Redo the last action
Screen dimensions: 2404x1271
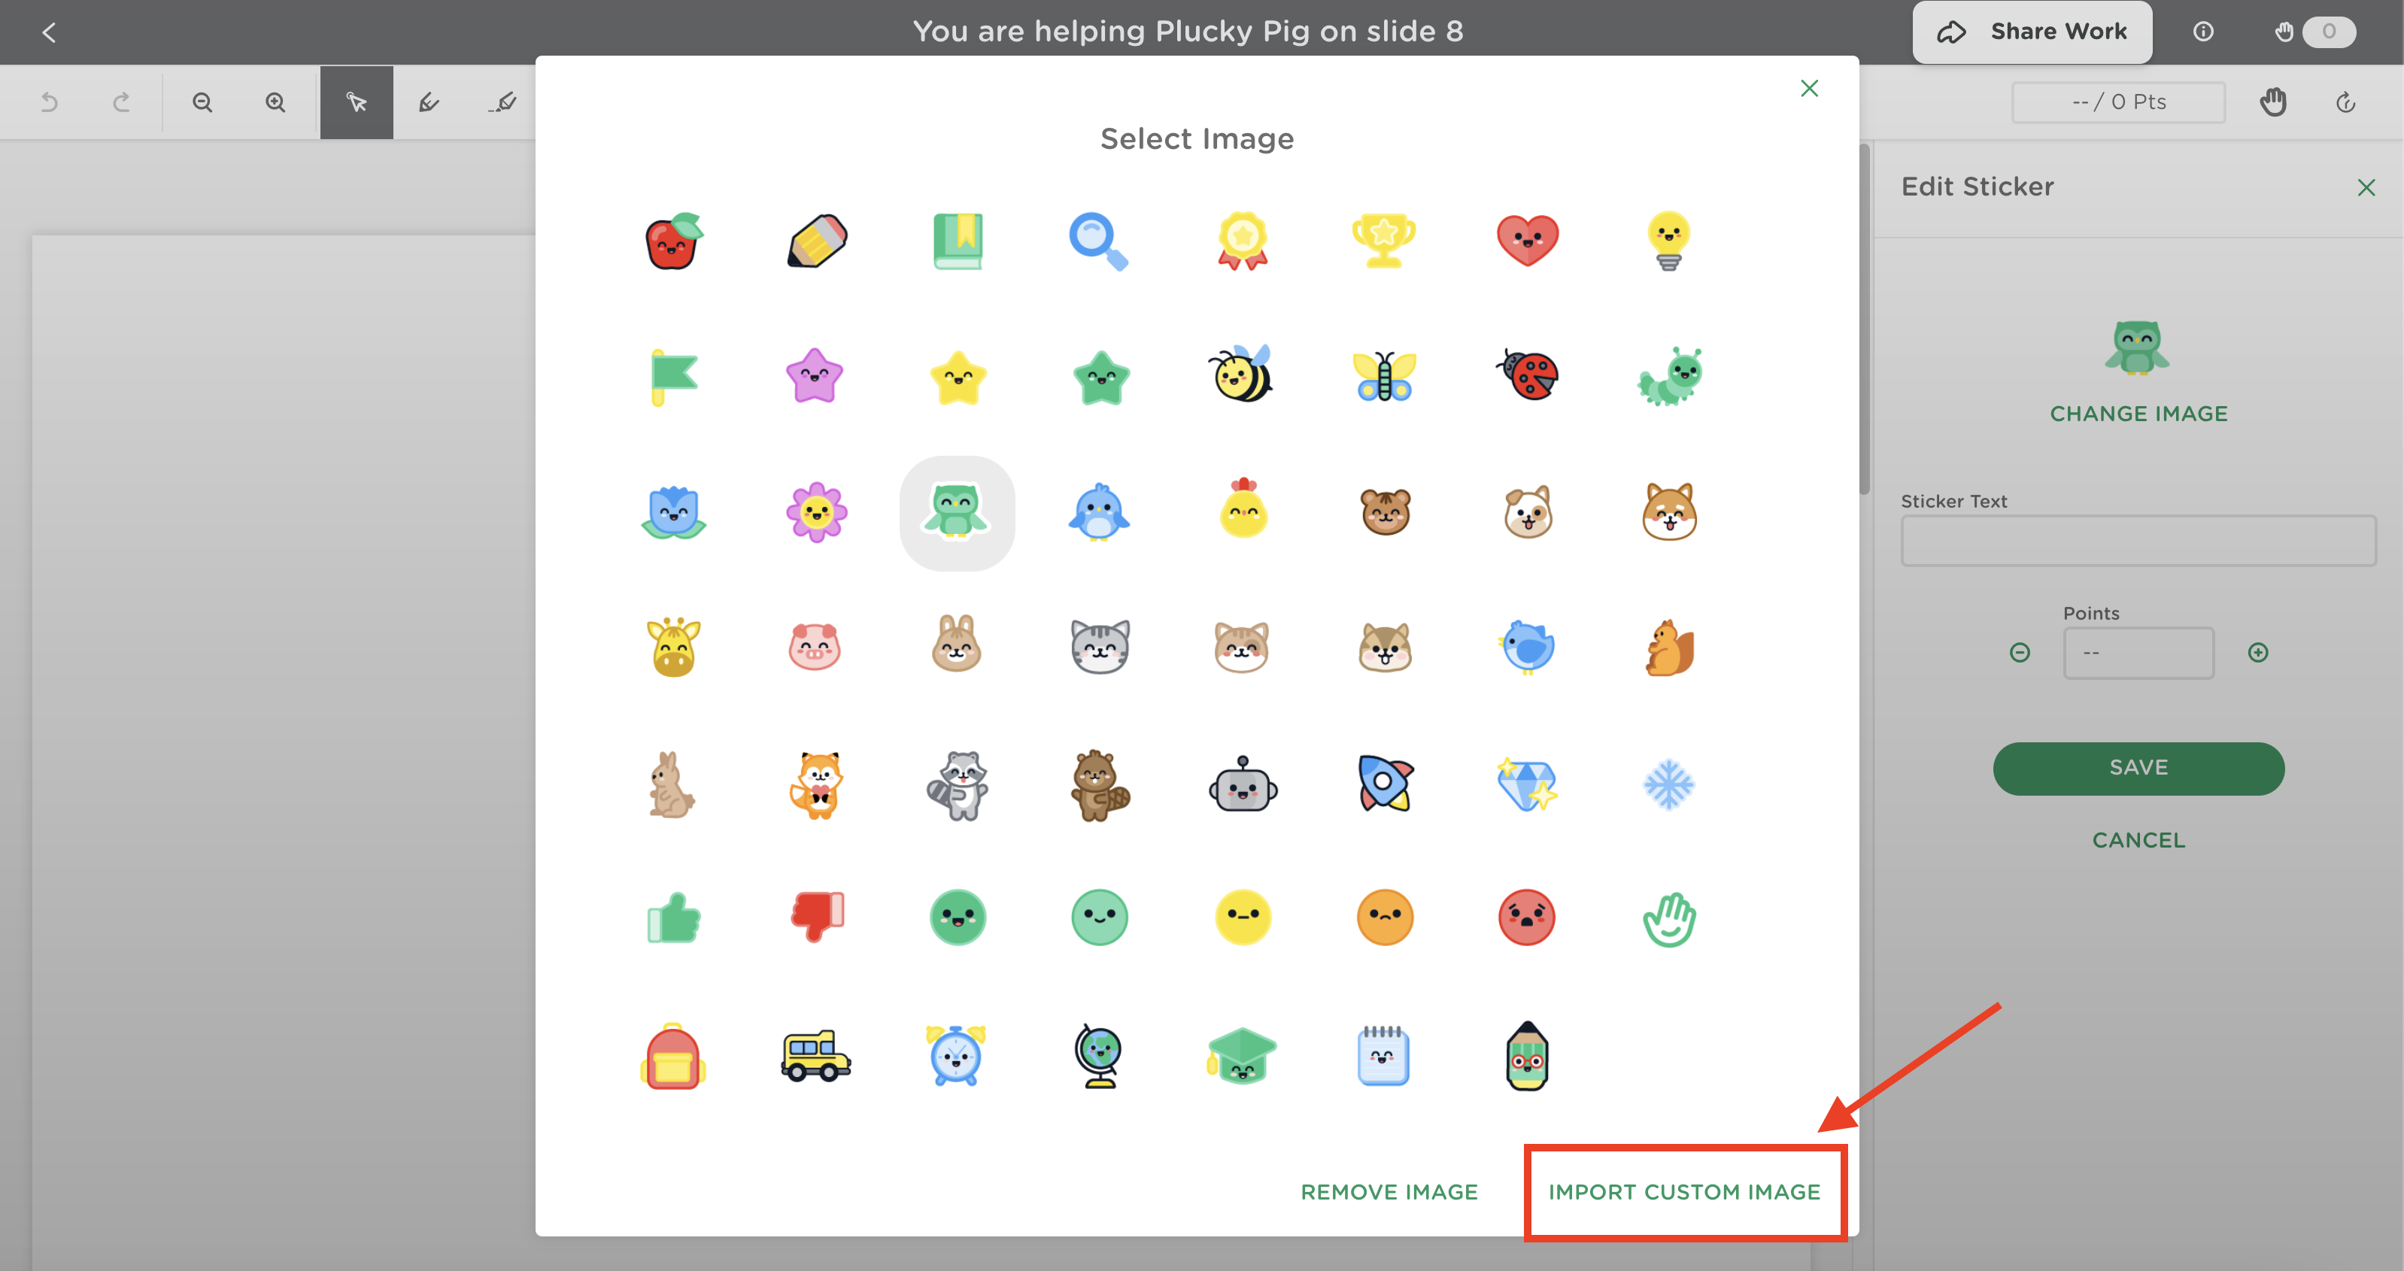(x=121, y=102)
